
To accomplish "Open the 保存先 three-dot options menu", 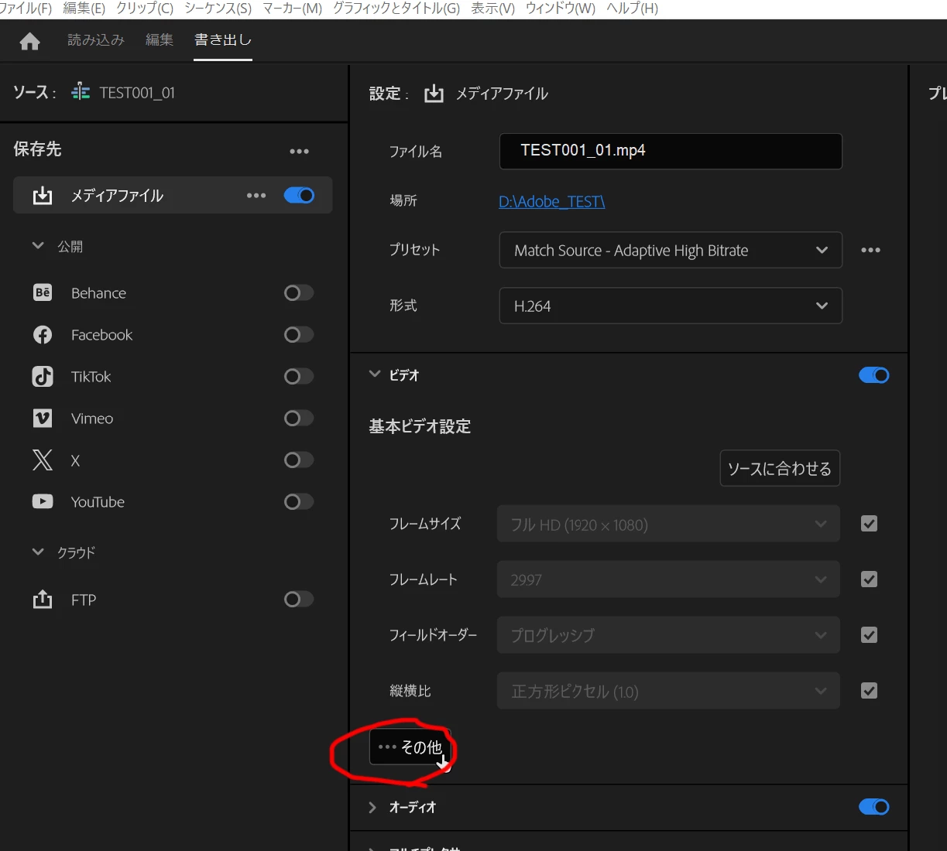I will tap(299, 152).
